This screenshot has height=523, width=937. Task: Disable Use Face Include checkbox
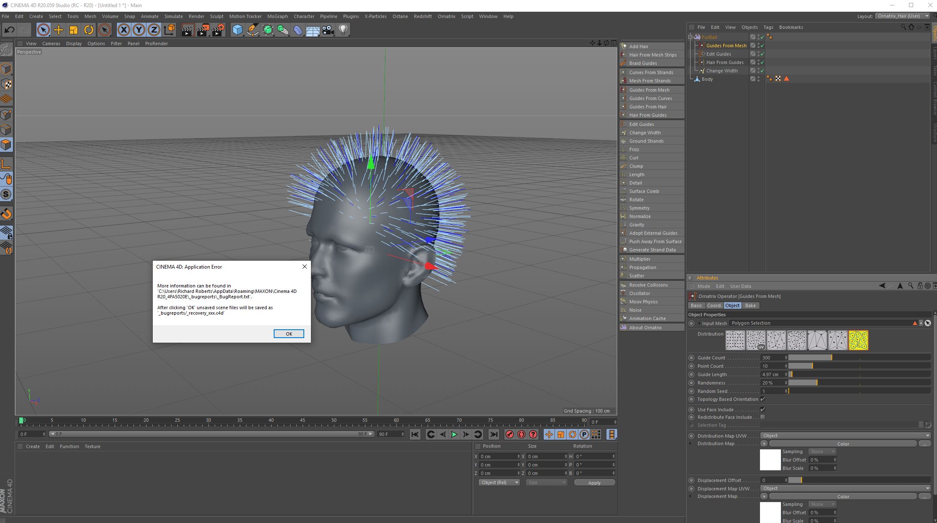coord(762,410)
